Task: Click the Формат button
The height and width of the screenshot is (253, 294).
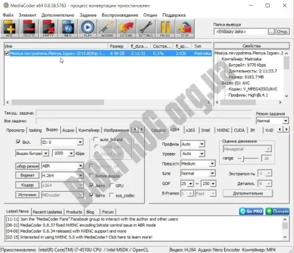Action: (x=27, y=175)
